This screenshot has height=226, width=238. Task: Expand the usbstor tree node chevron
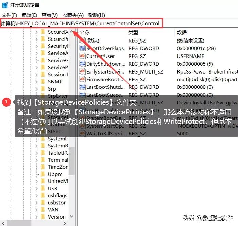(36, 203)
